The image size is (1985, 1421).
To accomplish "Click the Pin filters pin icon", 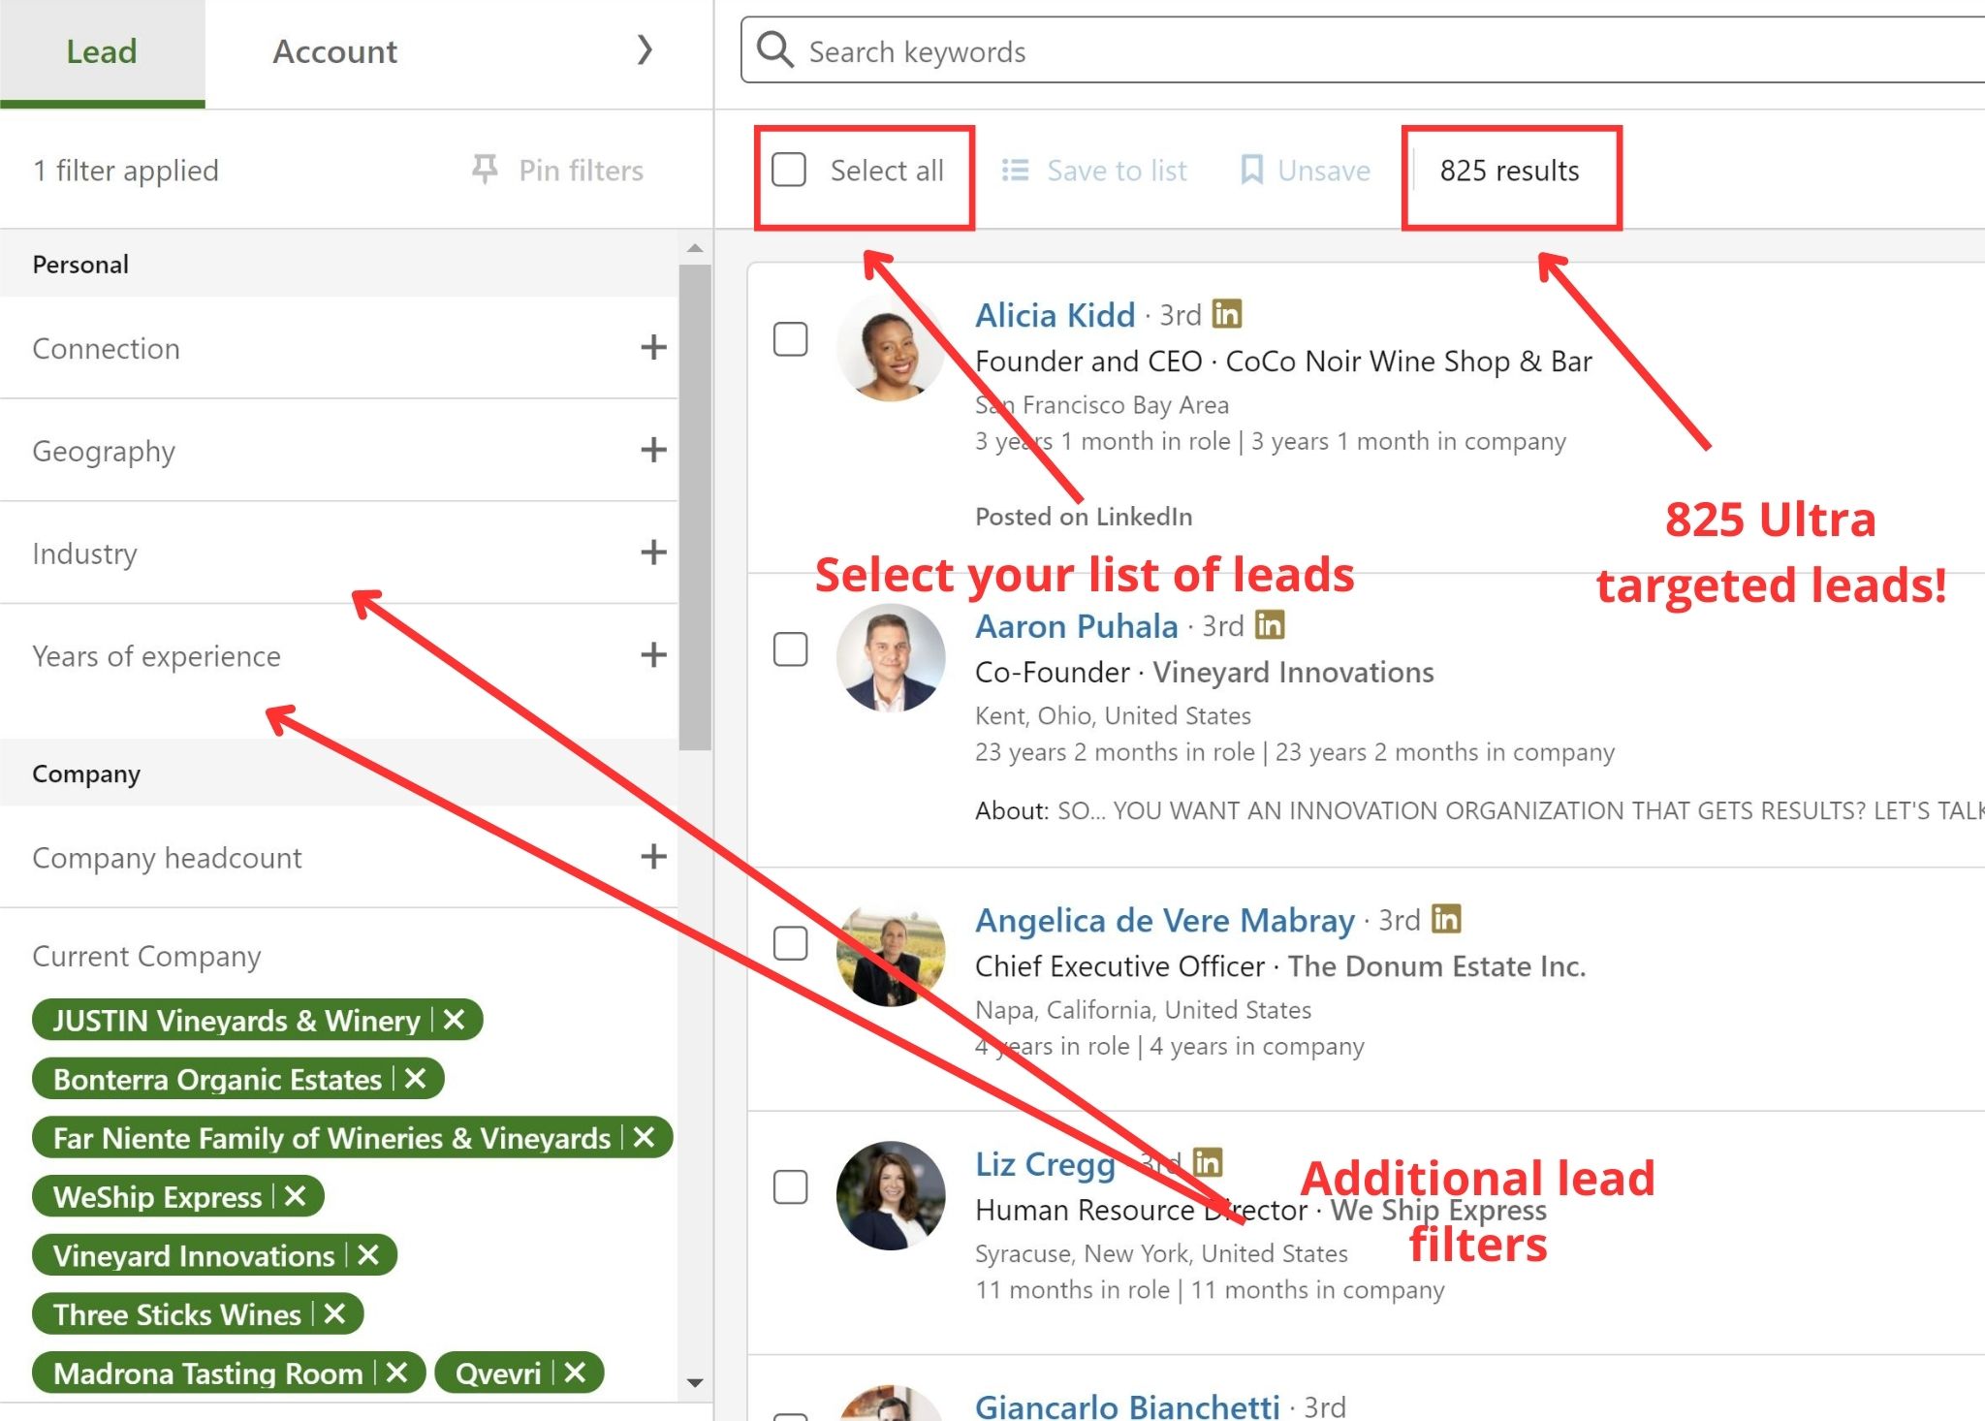I will click(x=485, y=170).
